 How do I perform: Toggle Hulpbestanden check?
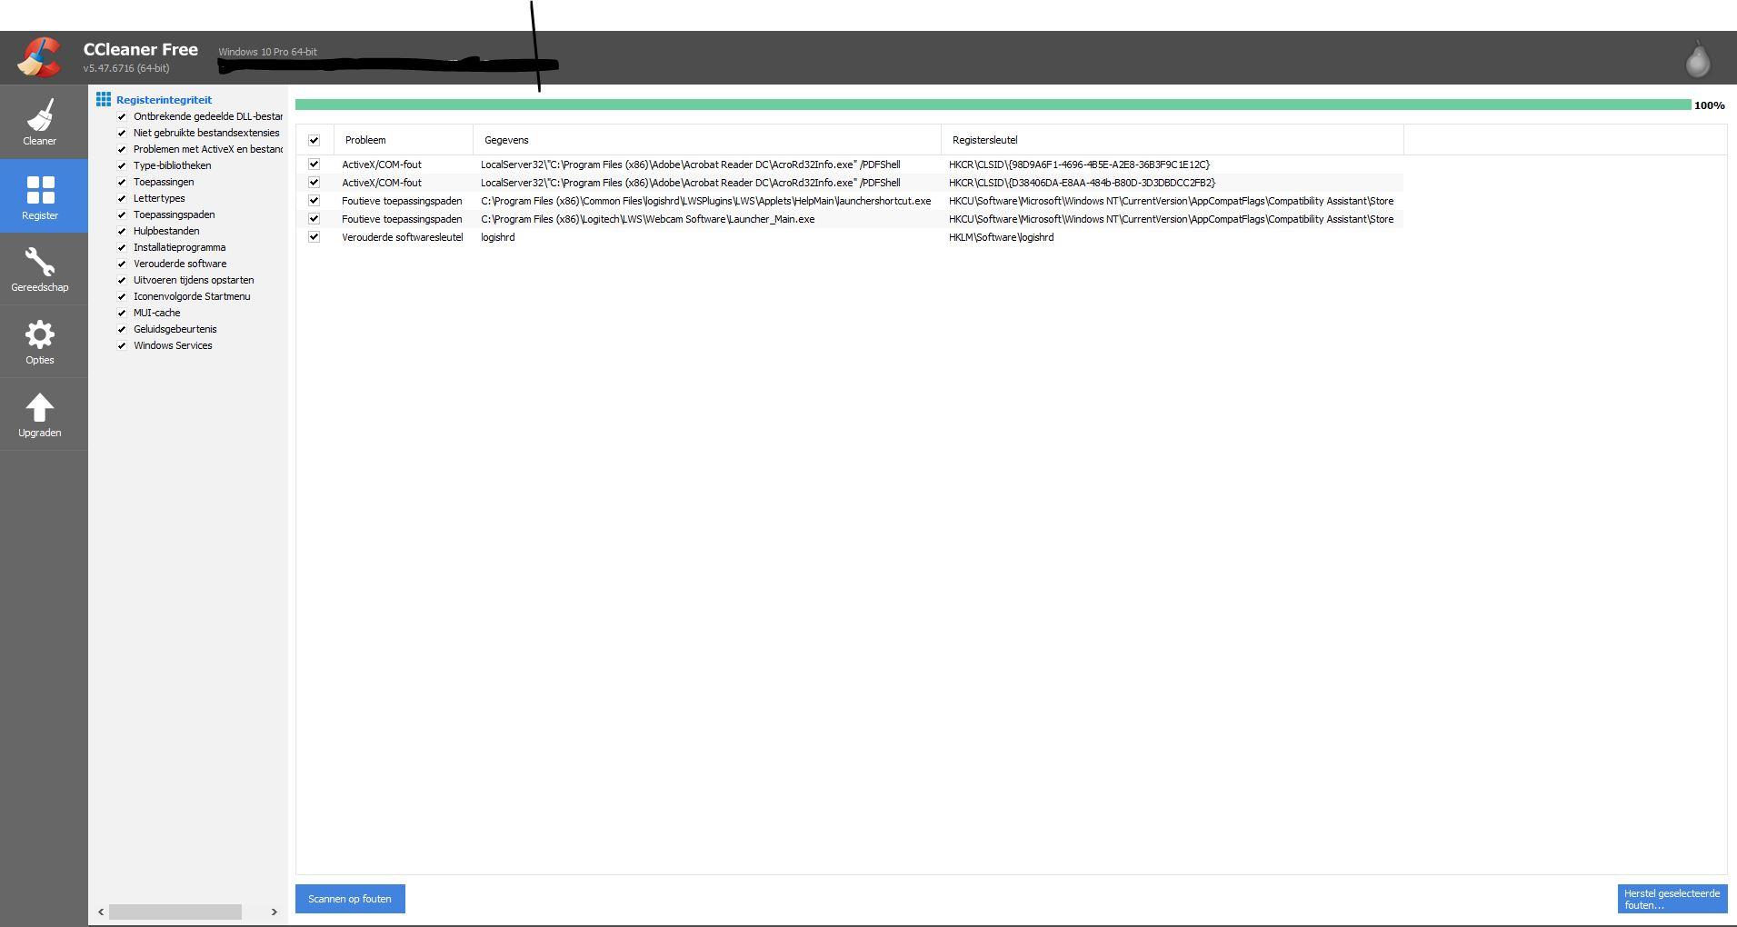(x=122, y=231)
